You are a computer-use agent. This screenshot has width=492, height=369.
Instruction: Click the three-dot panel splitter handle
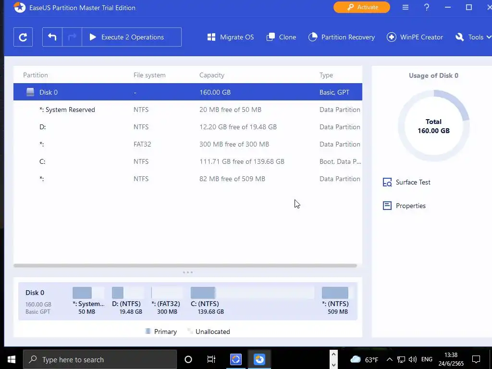(x=188, y=272)
